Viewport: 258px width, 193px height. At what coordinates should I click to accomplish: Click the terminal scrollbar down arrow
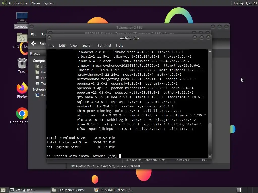210,157
